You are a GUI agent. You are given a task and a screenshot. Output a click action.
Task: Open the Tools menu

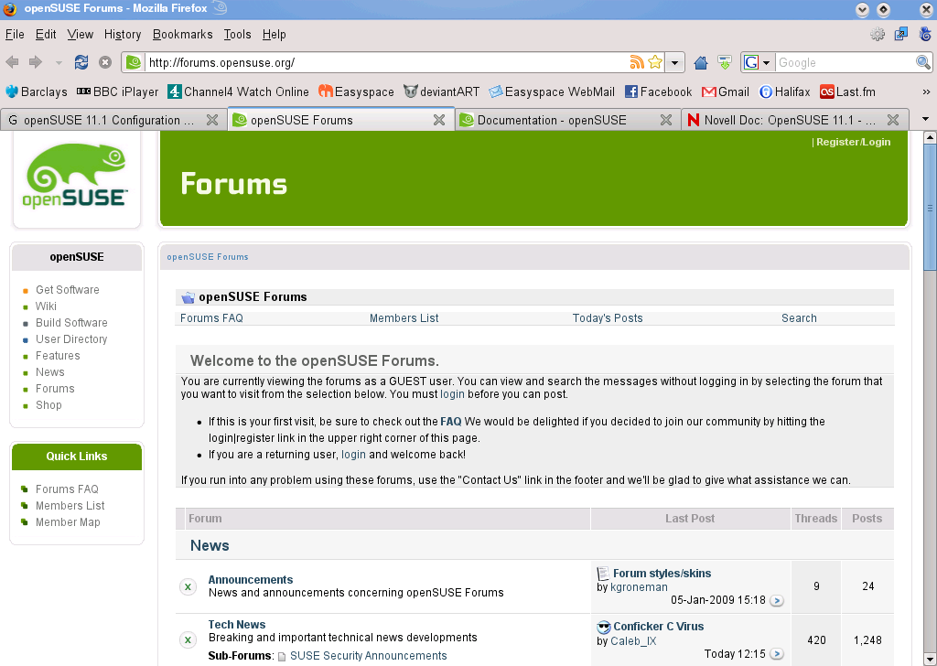coord(237,34)
